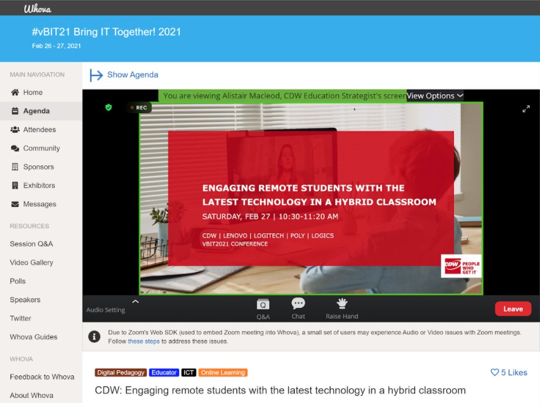The height and width of the screenshot is (403, 540).
Task: Open Audio Setting
Action: (106, 310)
